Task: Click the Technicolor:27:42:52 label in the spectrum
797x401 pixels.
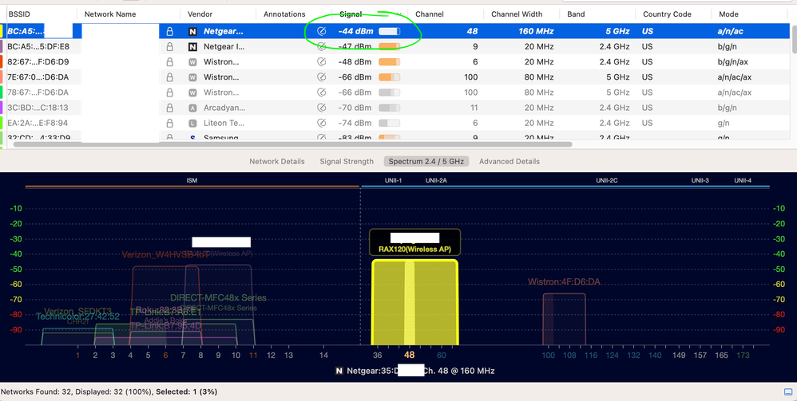Action: 77,316
